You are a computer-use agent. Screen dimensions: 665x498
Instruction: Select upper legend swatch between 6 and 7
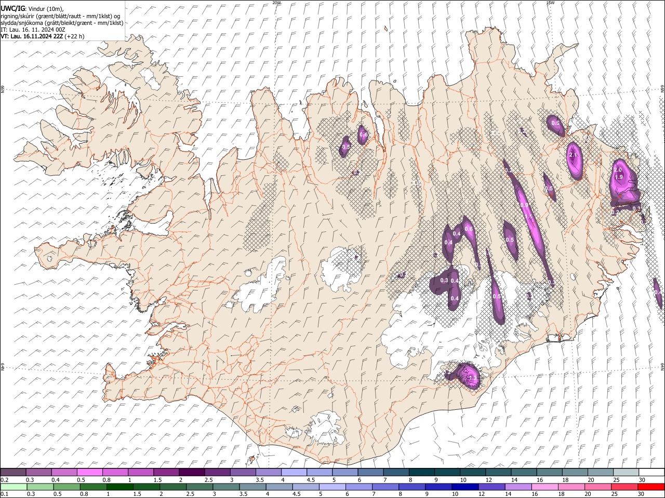pyautogui.click(x=370, y=473)
